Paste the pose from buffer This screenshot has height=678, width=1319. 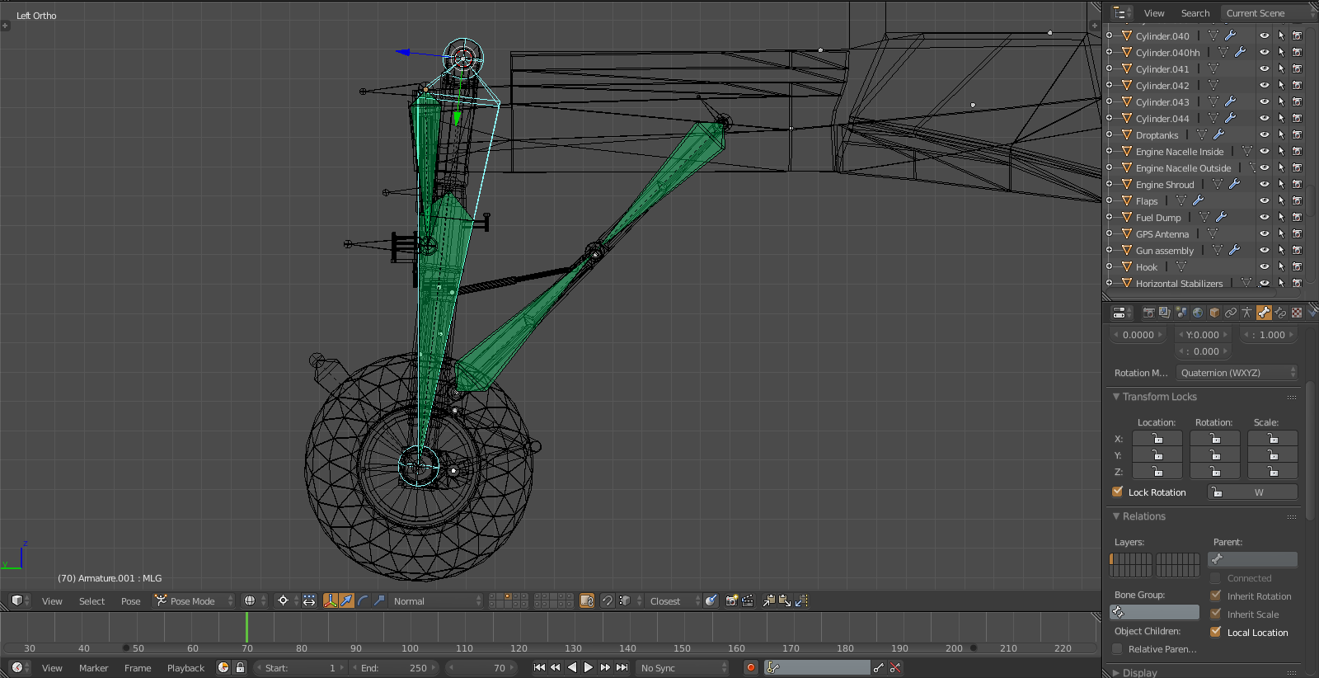click(785, 600)
